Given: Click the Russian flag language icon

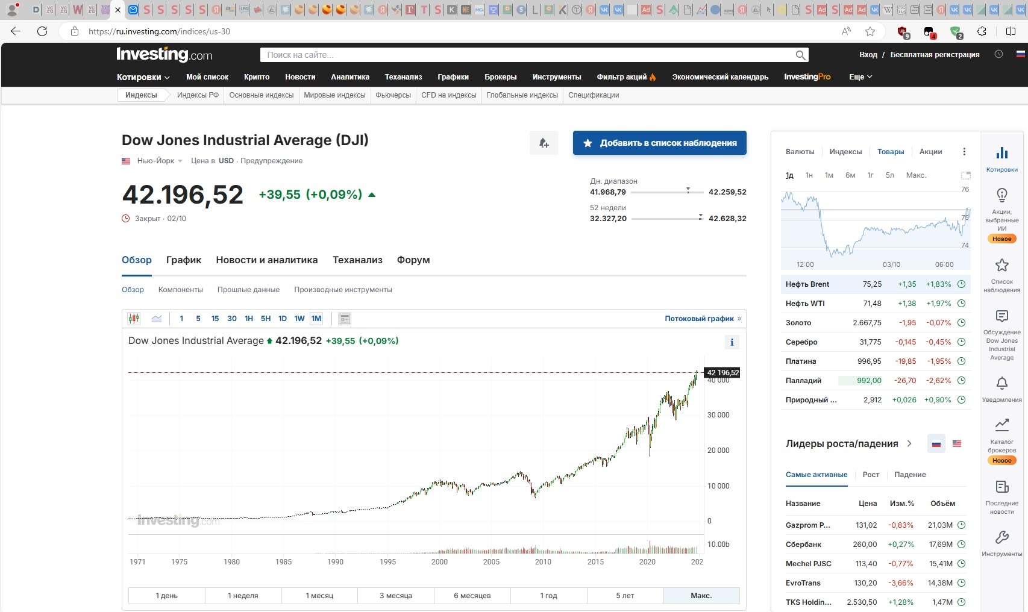Looking at the screenshot, I should pyautogui.click(x=1020, y=54).
